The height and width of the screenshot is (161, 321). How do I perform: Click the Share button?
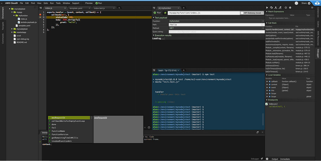coord(304,3)
